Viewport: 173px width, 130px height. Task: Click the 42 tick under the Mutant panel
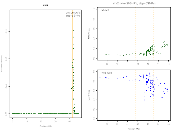pyautogui.click(x=138, y=64)
